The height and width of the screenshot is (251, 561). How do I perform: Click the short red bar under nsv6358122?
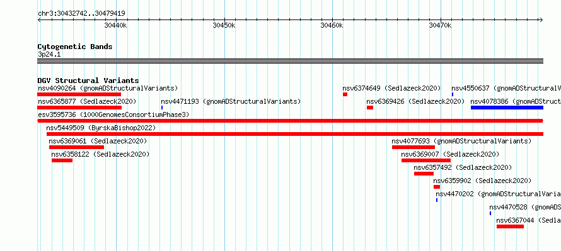[62, 160]
